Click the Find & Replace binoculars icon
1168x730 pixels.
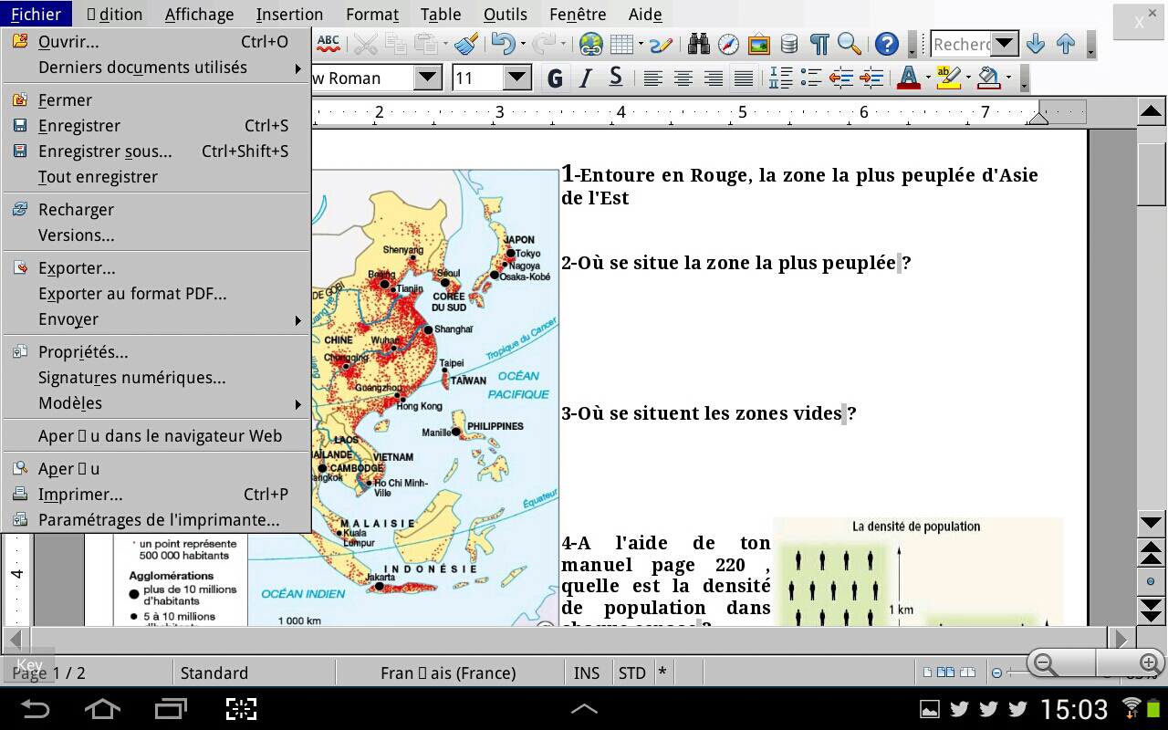coord(699,44)
